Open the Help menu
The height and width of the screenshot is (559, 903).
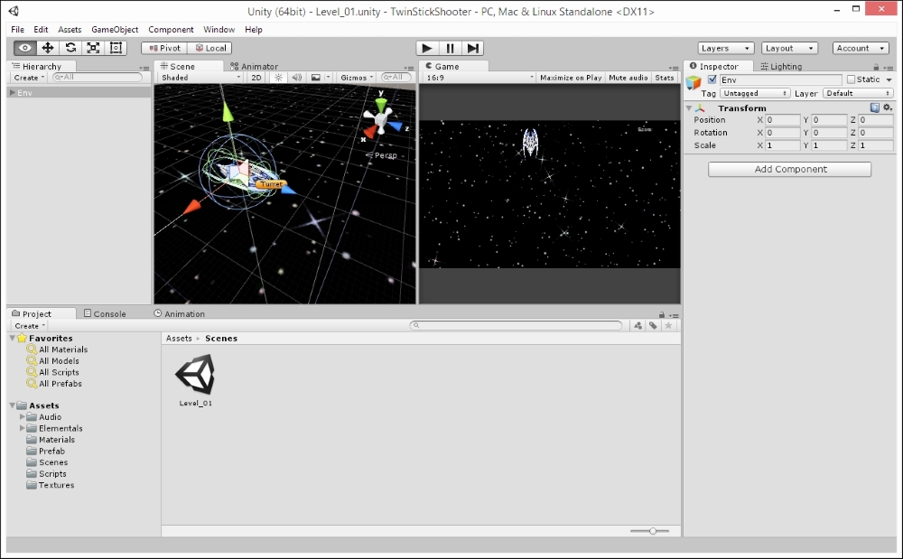(x=254, y=30)
